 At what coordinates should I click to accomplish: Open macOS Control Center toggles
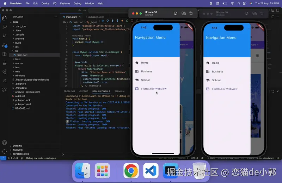[x=244, y=4]
